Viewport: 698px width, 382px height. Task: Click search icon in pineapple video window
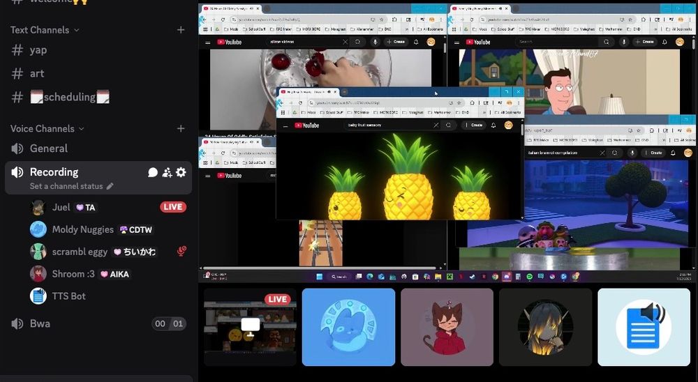(448, 125)
